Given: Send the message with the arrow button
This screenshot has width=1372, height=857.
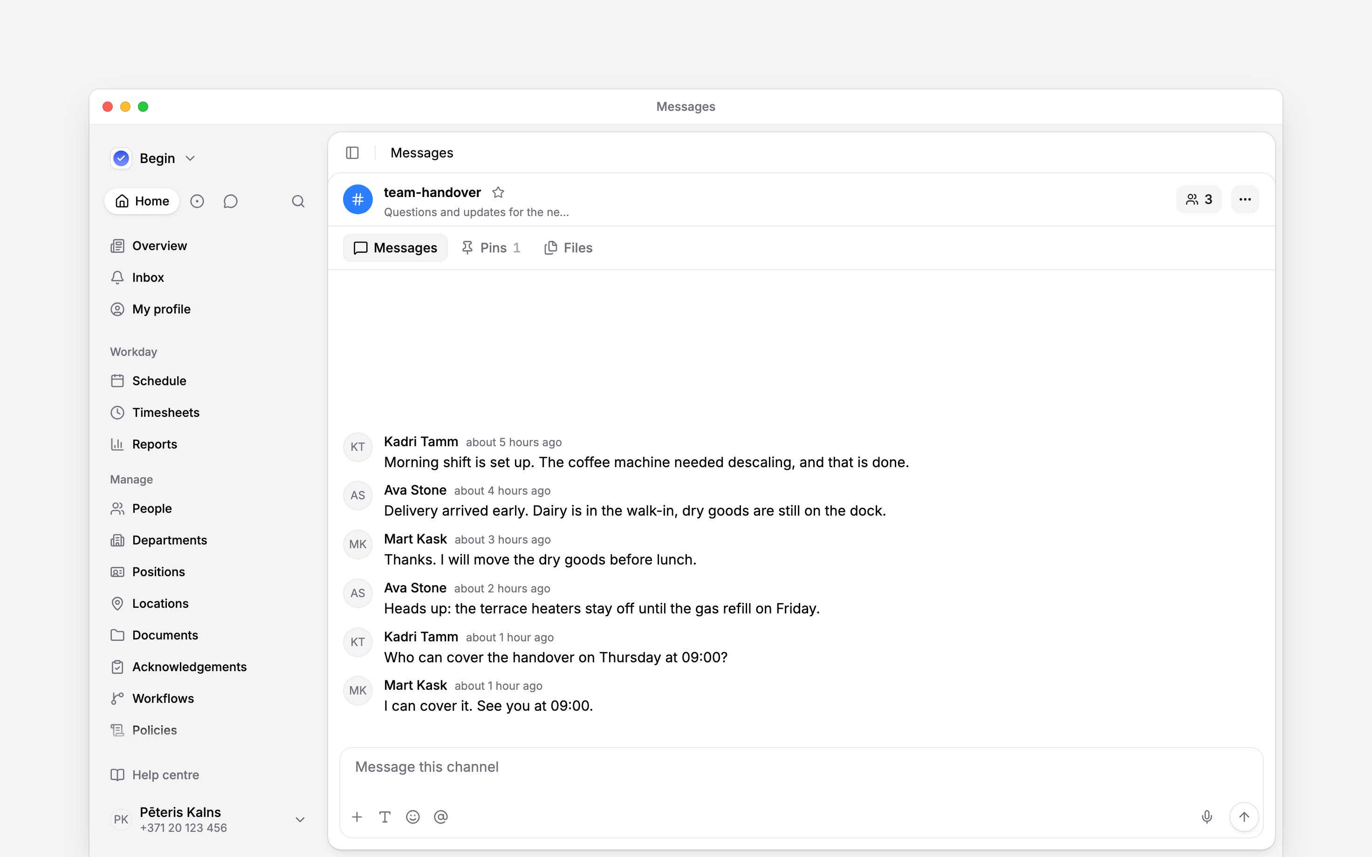Looking at the screenshot, I should (x=1244, y=817).
